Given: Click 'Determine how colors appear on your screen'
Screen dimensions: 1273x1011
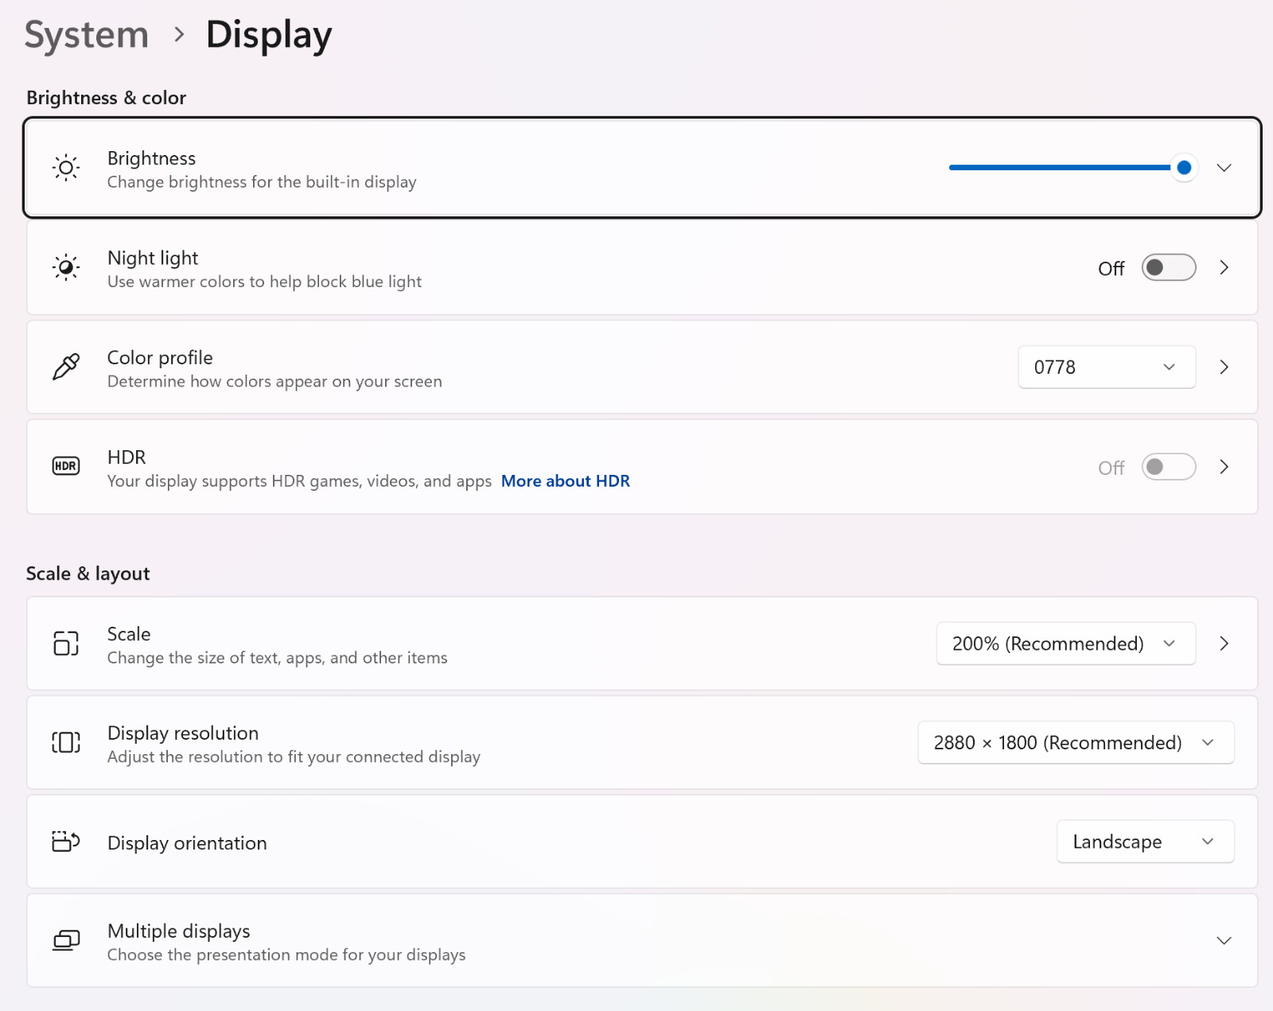Looking at the screenshot, I should pyautogui.click(x=274, y=381).
